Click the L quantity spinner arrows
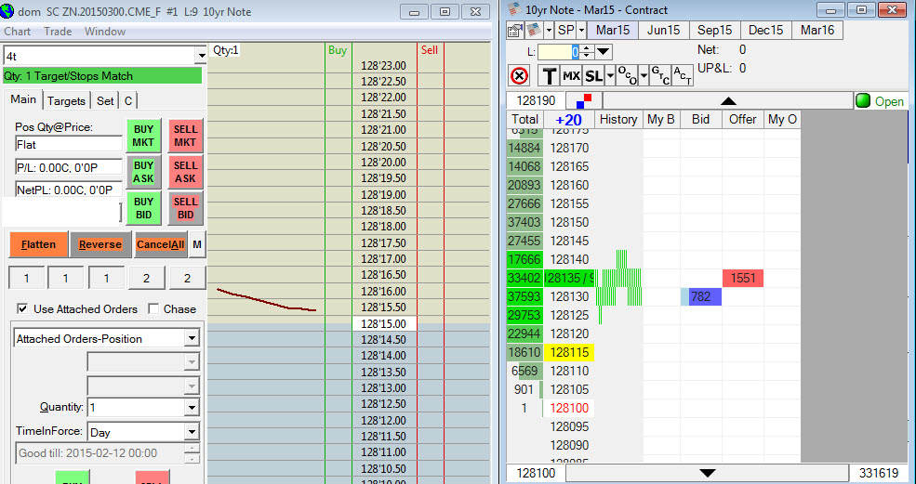Screen dimensions: 916x484 (588, 52)
